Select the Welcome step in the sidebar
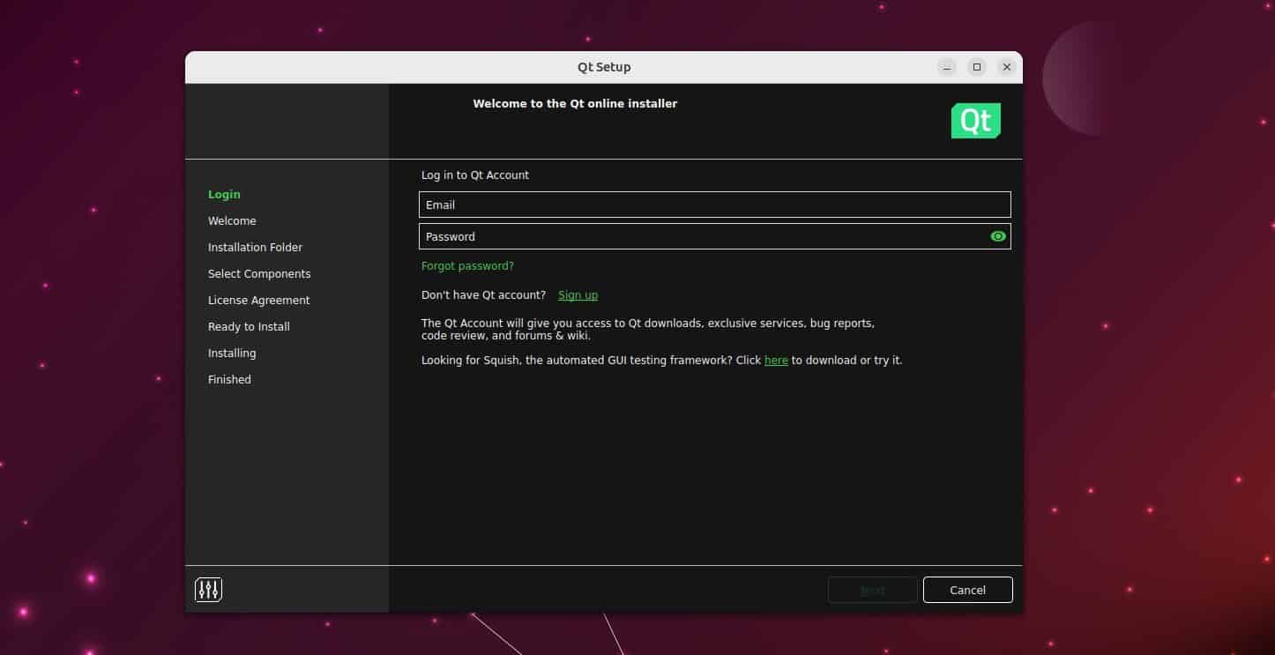 click(x=232, y=220)
